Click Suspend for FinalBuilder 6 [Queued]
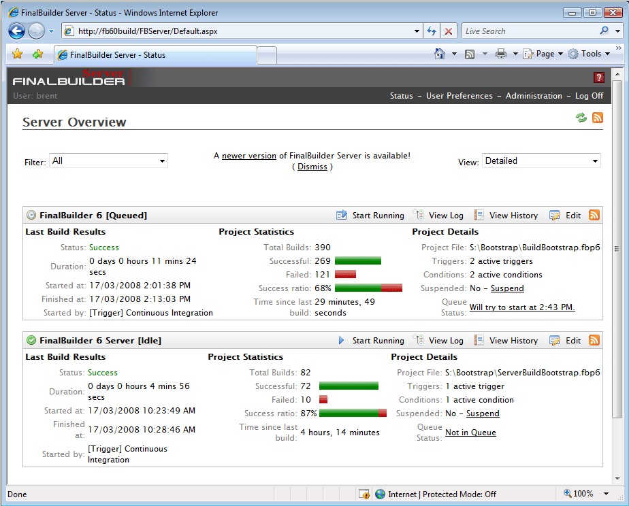Image resolution: width=629 pixels, height=506 pixels. click(x=507, y=288)
